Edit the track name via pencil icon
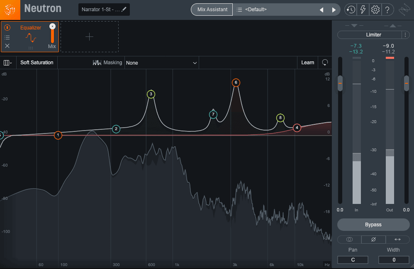 (124, 9)
